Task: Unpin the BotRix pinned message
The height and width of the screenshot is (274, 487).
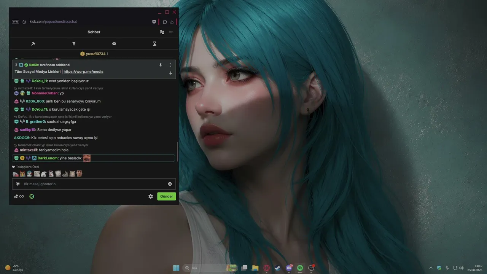Action: click(161, 65)
